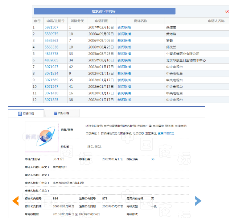Select applicant cell 北京华康金日生物技术中心
Screen dimensions: 243x224
[186, 60]
